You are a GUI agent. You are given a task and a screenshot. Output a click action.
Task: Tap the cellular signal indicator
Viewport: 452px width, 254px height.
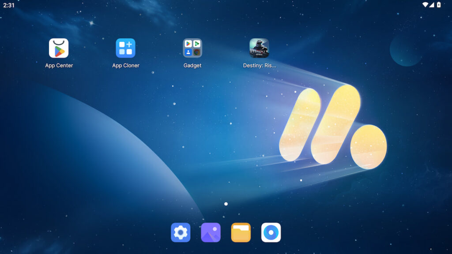click(431, 4)
